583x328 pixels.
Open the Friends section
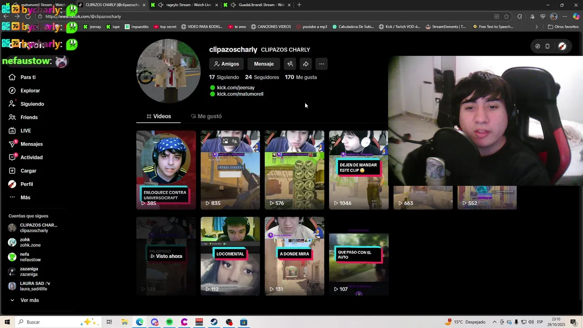(29, 118)
